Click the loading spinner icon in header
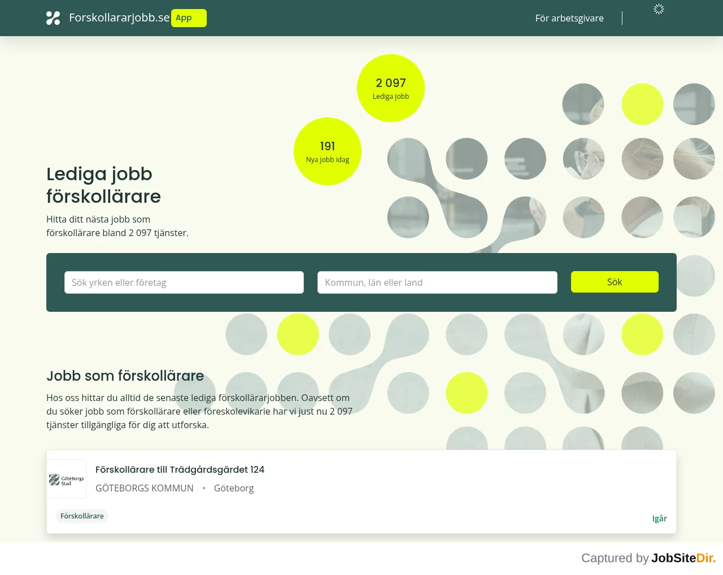Image resolution: width=723 pixels, height=575 pixels. 659,9
